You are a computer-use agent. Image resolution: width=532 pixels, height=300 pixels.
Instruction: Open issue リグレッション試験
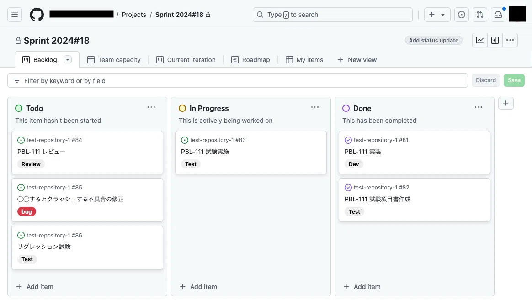coord(44,247)
